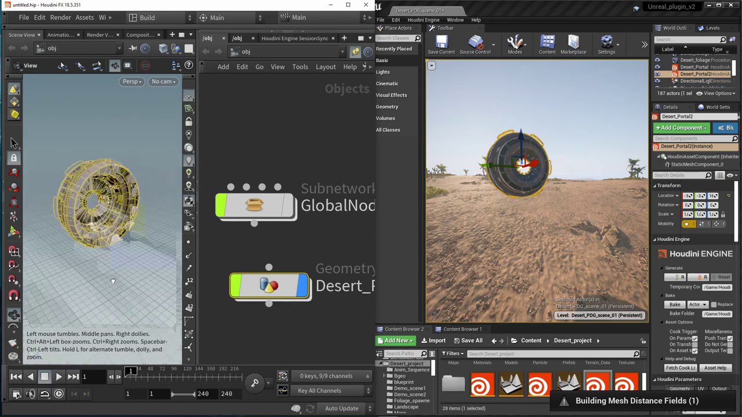Open Houdini Engine menu in Unreal
The height and width of the screenshot is (417, 742).
(x=423, y=20)
